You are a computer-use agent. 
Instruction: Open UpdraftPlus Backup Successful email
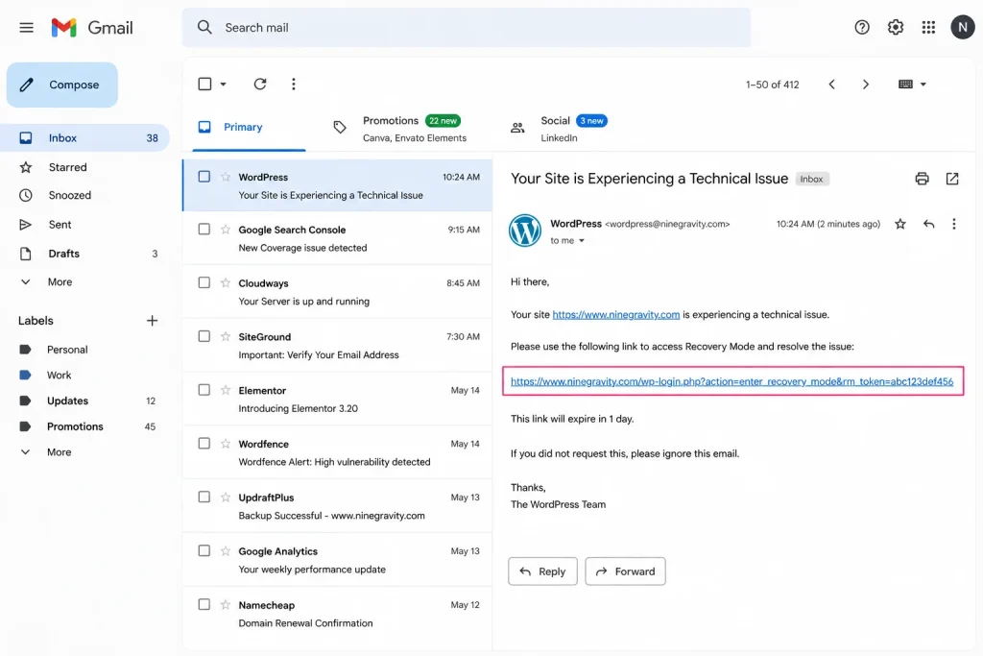[x=337, y=506]
